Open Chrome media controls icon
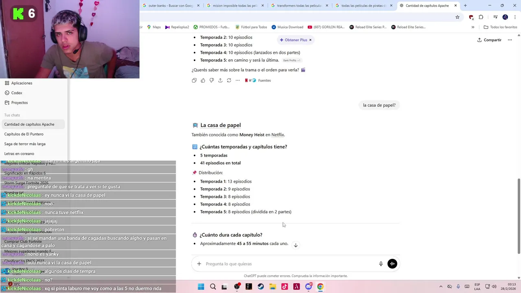The image size is (521, 293). [x=495, y=17]
